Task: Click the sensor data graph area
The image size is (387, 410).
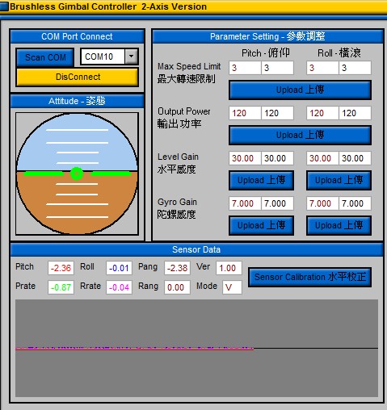Action: [196, 348]
